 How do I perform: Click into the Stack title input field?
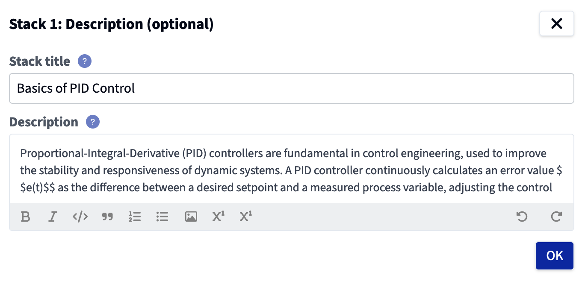pyautogui.click(x=292, y=88)
